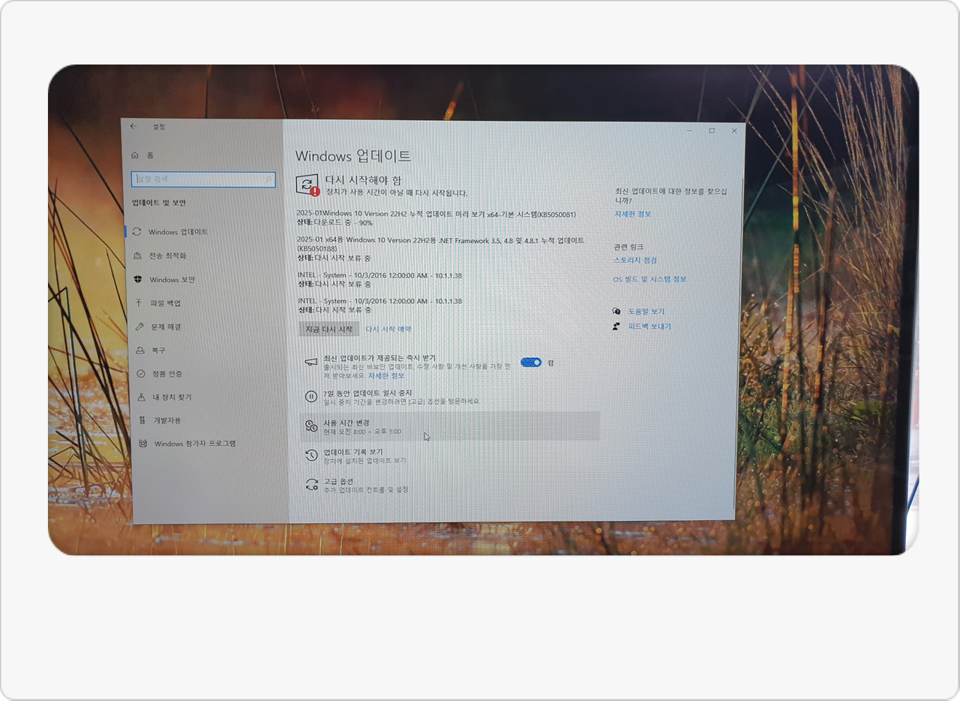The width and height of the screenshot is (960, 701).
Task: Close the 설정 window
Action: [734, 131]
